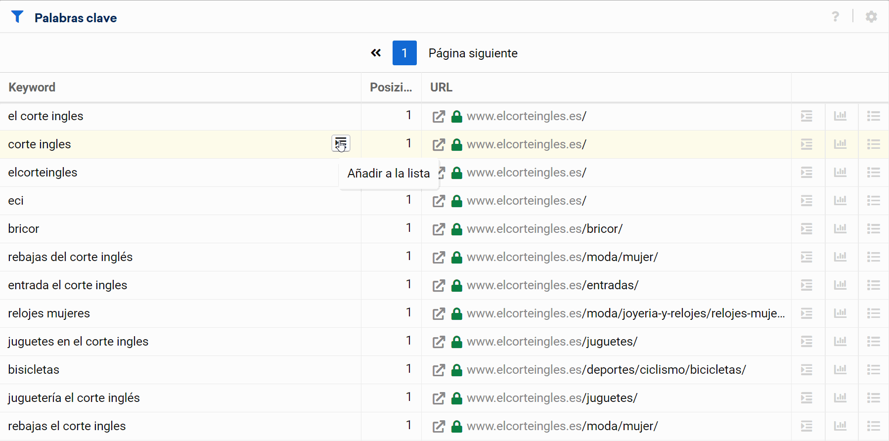The width and height of the screenshot is (889, 441).
Task: Click list icon in el corte ingles row
Action: [x=873, y=116]
